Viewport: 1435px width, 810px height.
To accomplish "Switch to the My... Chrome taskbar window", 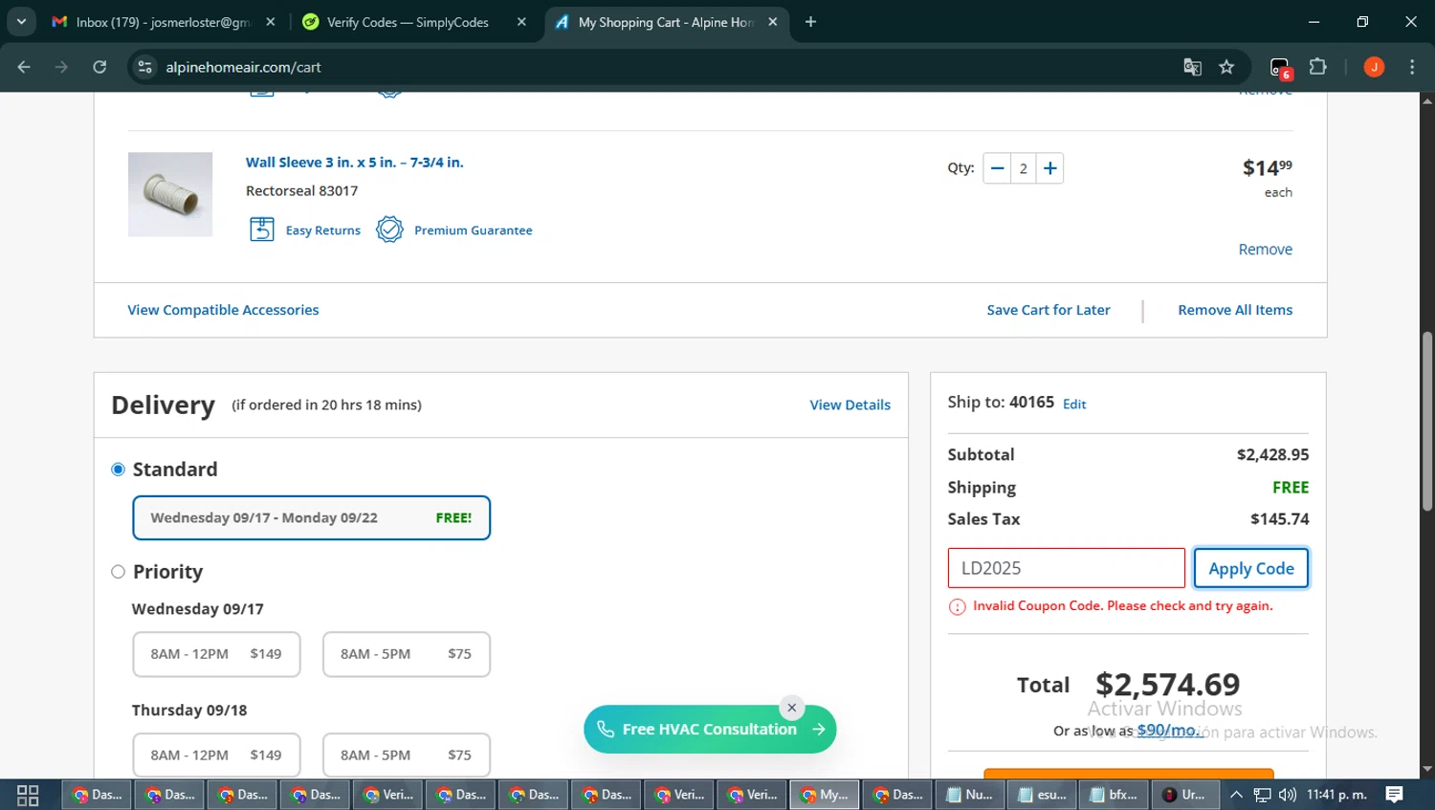I will coord(825,795).
